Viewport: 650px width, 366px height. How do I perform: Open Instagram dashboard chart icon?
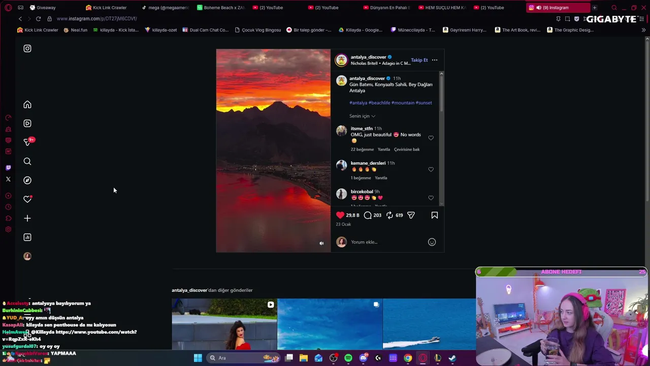pos(27,237)
